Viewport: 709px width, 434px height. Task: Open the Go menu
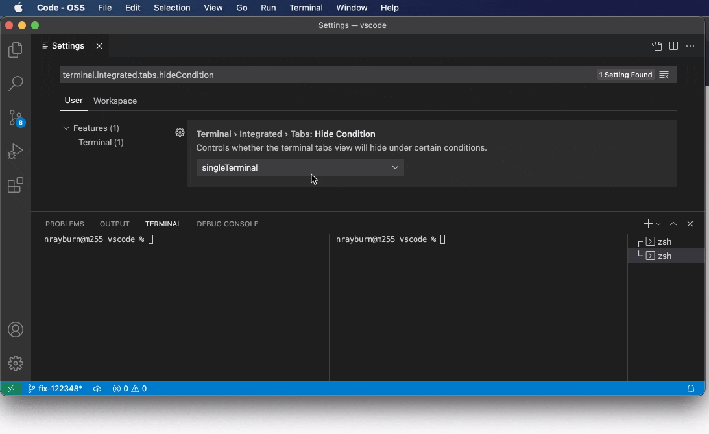pyautogui.click(x=242, y=8)
